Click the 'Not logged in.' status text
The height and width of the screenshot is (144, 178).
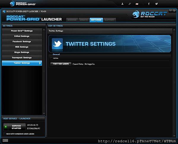(90, 64)
